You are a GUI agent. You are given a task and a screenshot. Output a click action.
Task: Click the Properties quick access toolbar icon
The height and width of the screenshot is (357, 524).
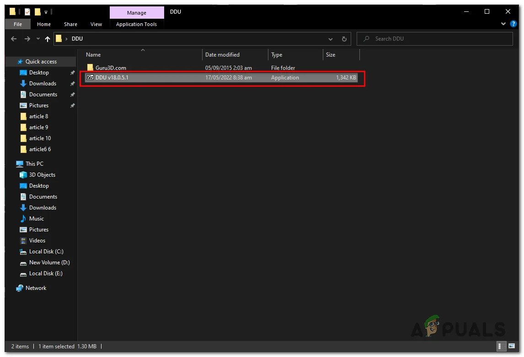click(x=27, y=12)
